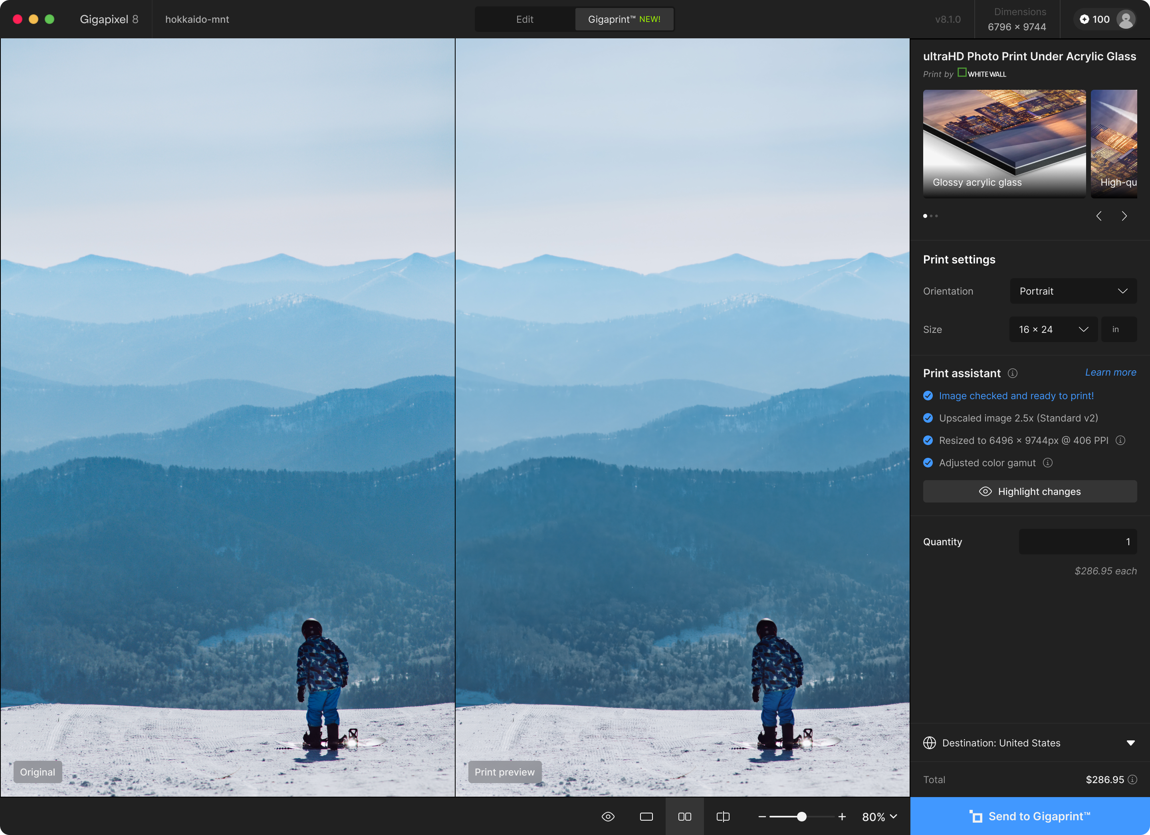This screenshot has width=1150, height=835.
Task: Select the side-by-side view layout
Action: (x=684, y=816)
